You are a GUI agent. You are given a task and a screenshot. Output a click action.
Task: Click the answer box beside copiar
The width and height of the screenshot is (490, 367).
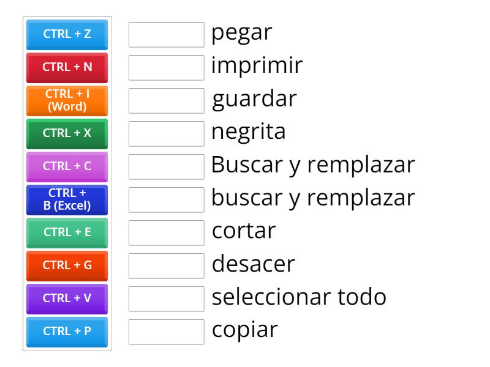[x=166, y=331]
